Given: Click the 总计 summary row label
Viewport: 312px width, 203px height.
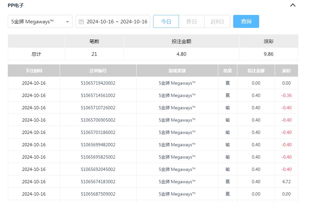Looking at the screenshot, I should 36,54.
